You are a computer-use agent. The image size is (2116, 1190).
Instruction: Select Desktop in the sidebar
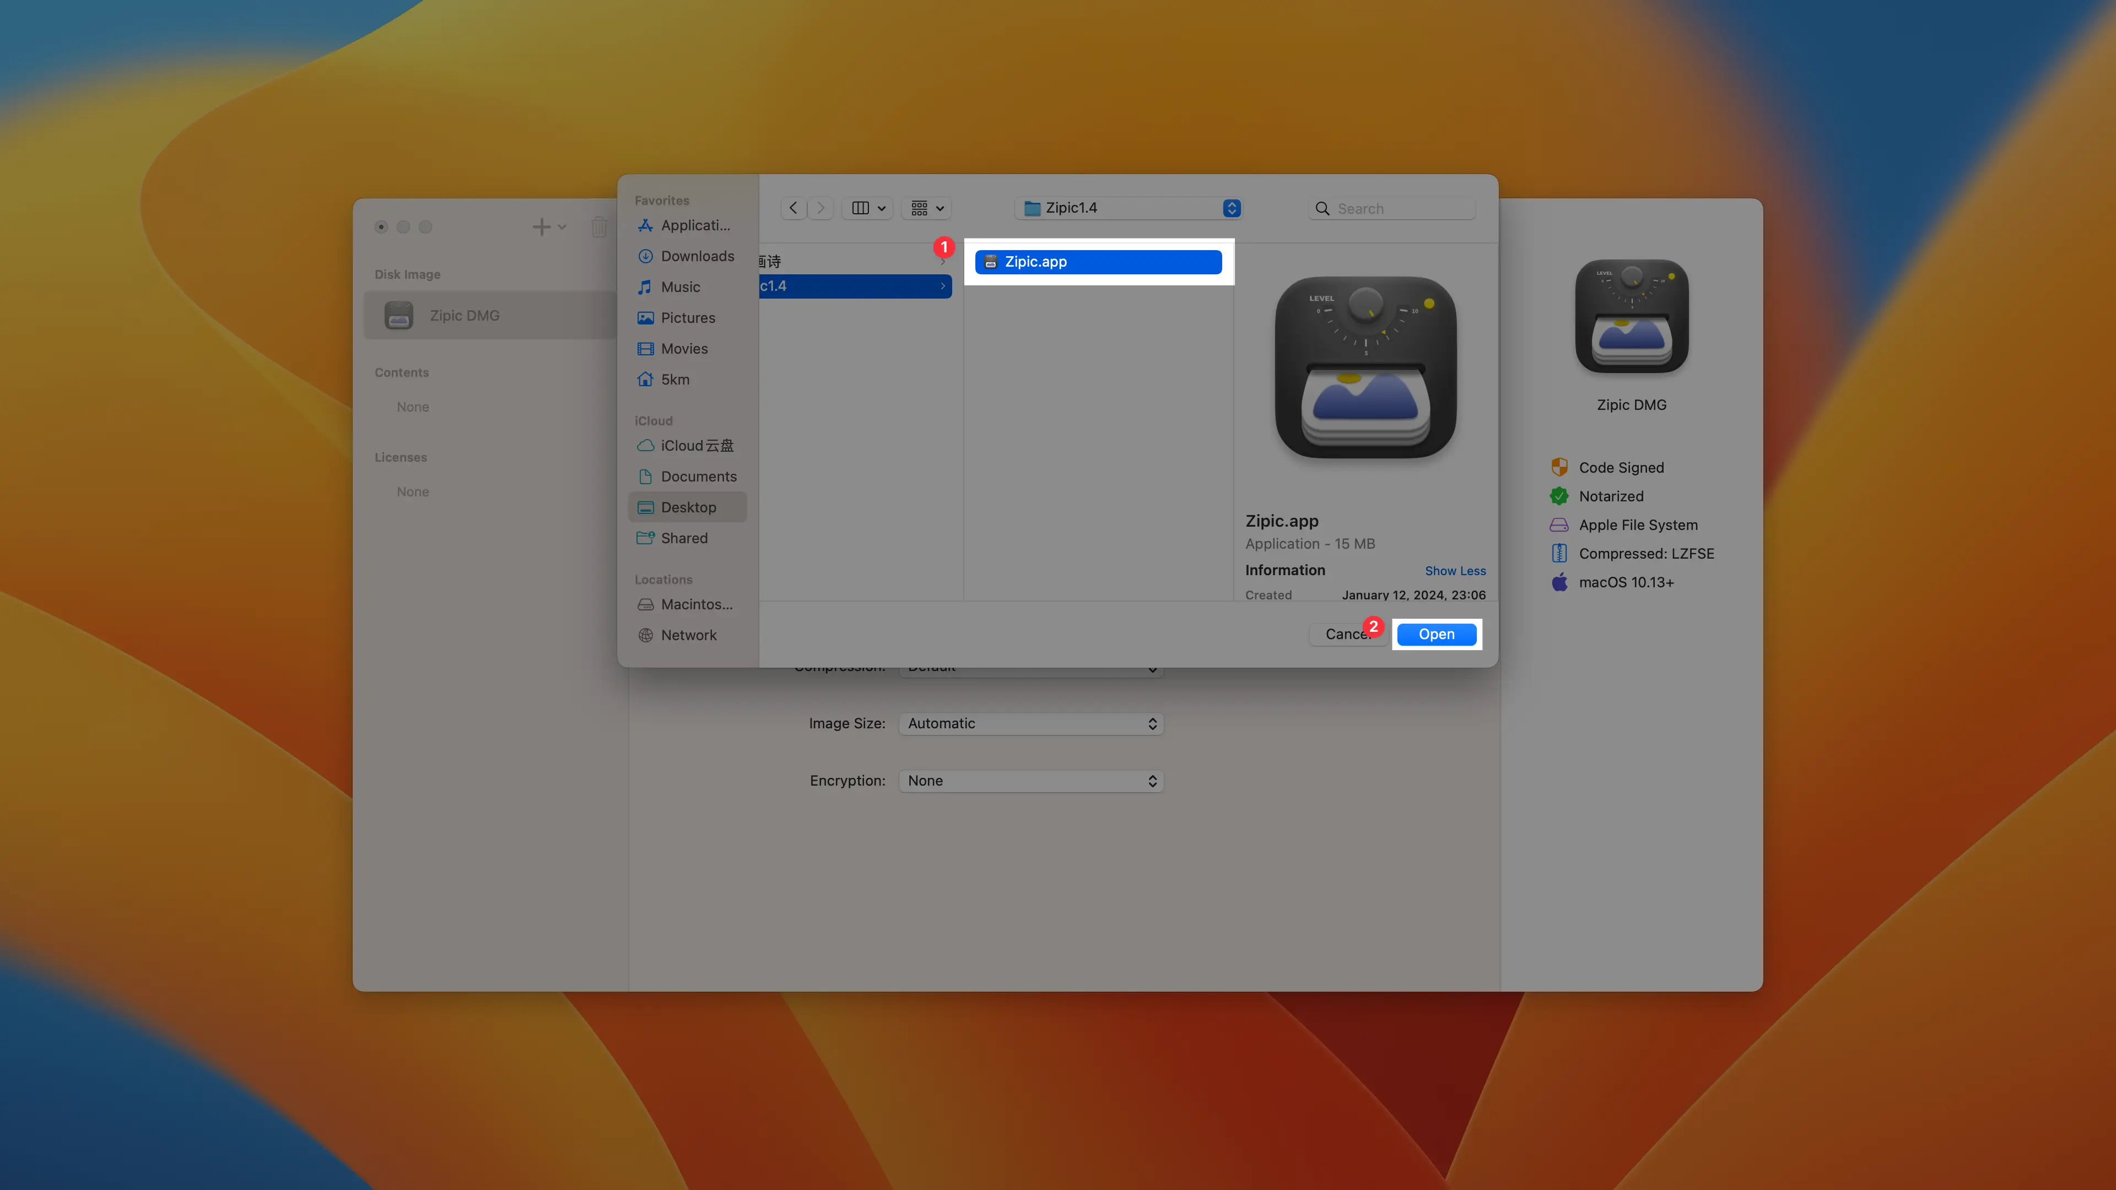[x=687, y=507]
